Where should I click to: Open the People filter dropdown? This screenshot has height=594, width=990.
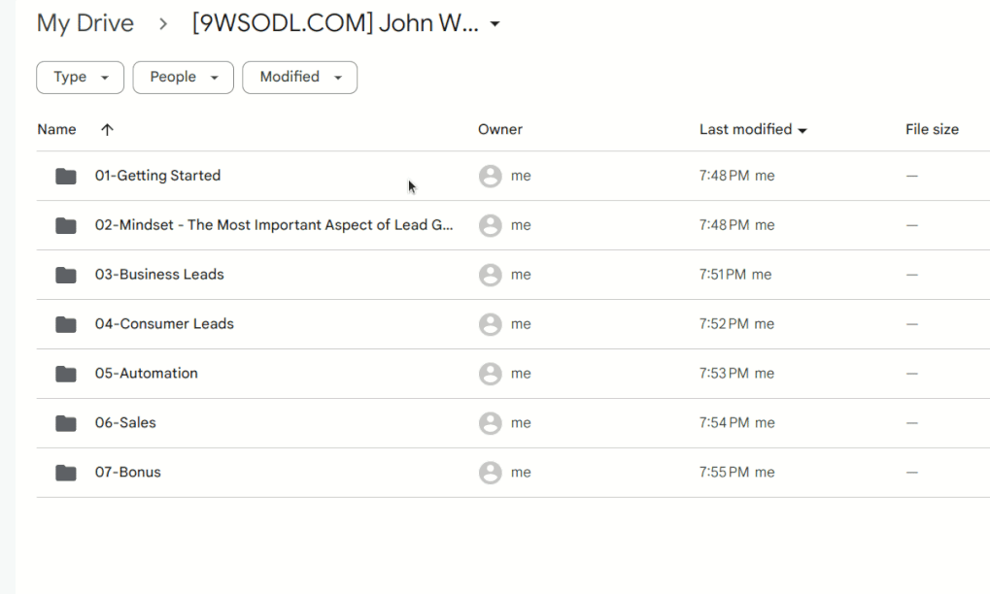[183, 78]
